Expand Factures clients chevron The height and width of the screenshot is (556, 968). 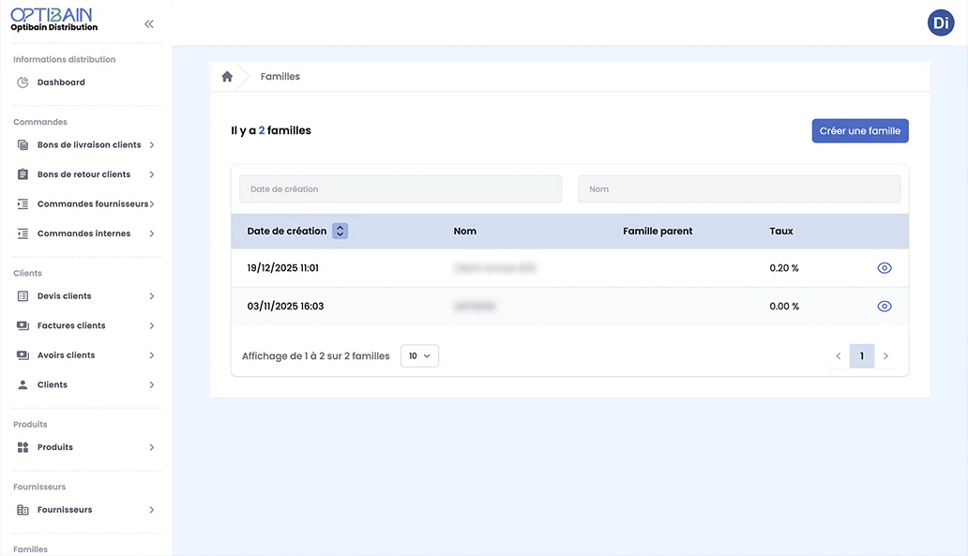152,326
